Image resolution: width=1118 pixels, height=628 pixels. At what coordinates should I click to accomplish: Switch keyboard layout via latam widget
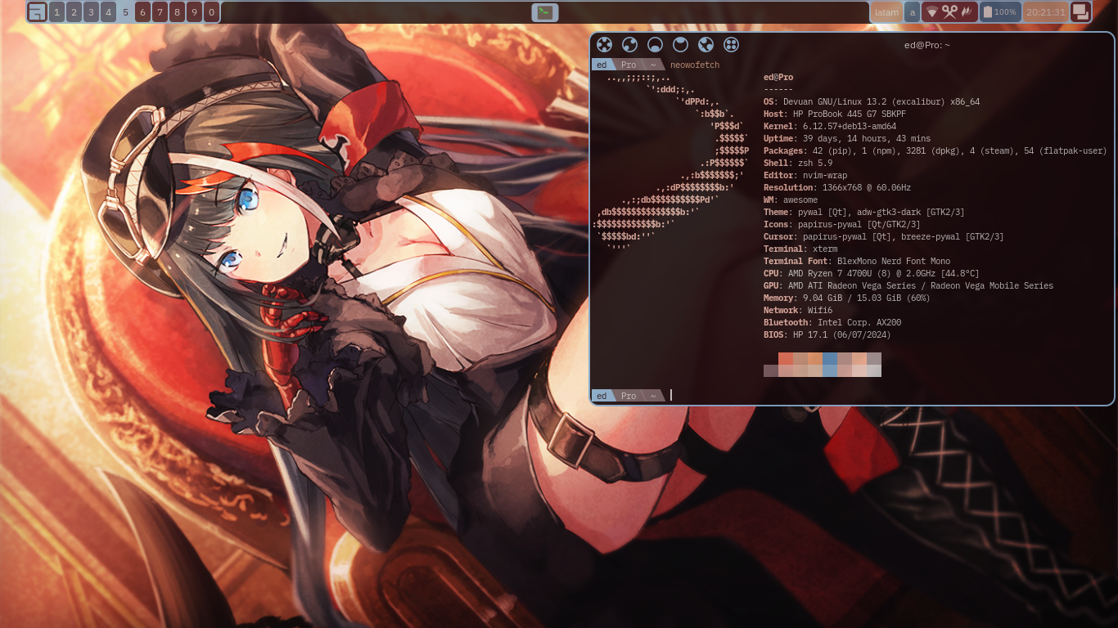pos(886,12)
